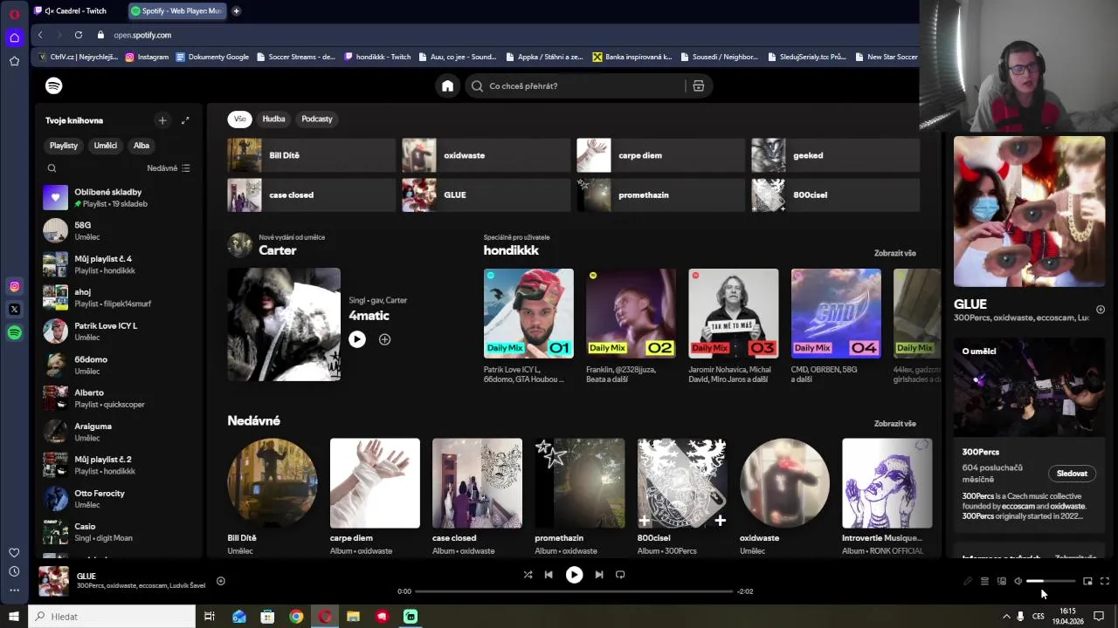Open Daily Mix 03 card
1118x628 pixels.
point(733,326)
